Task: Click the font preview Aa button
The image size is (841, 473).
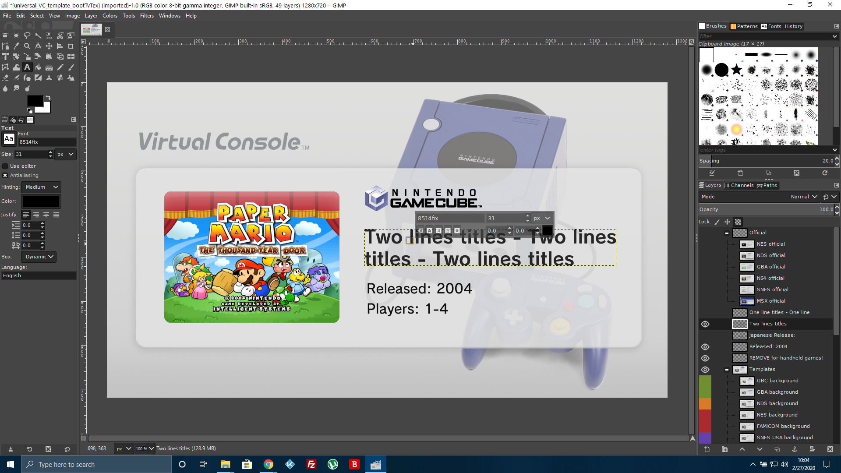Action: pyautogui.click(x=9, y=139)
